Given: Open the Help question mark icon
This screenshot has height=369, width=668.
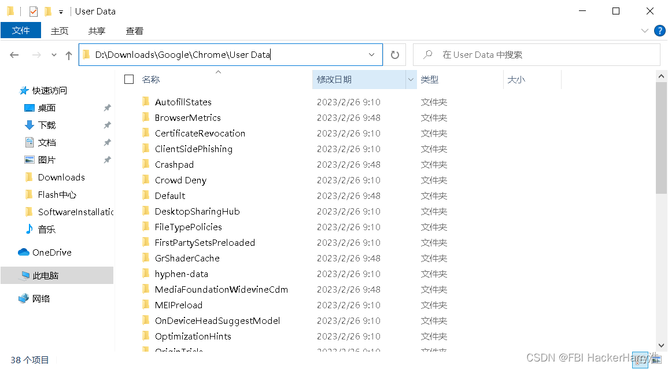Looking at the screenshot, I should click(659, 31).
